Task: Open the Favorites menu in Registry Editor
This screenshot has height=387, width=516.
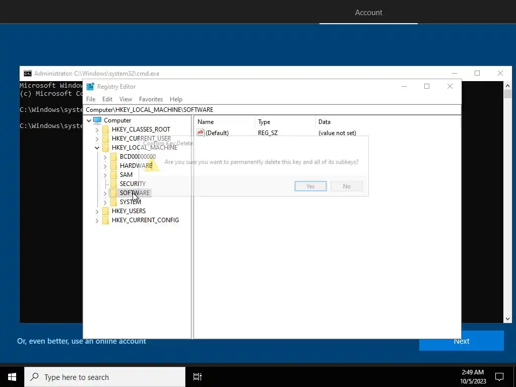Action: pos(151,99)
